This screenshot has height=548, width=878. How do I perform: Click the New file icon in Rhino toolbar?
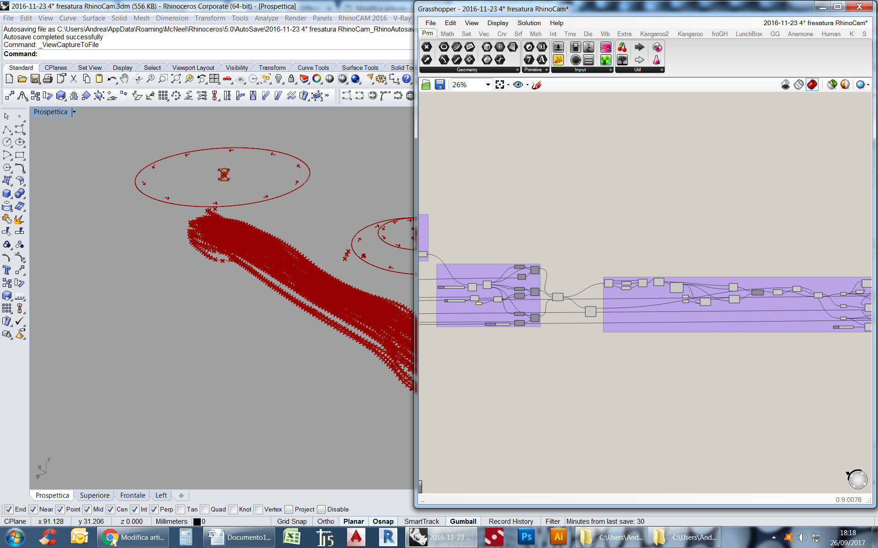[x=9, y=79]
